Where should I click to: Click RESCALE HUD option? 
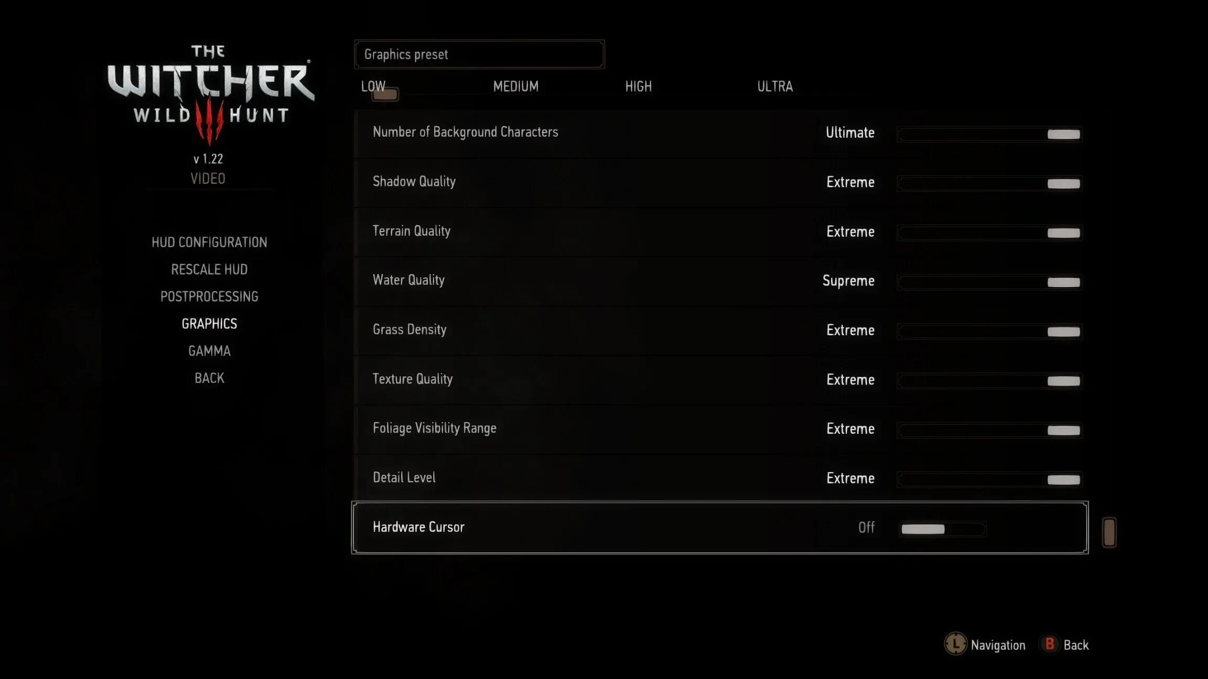tap(209, 269)
